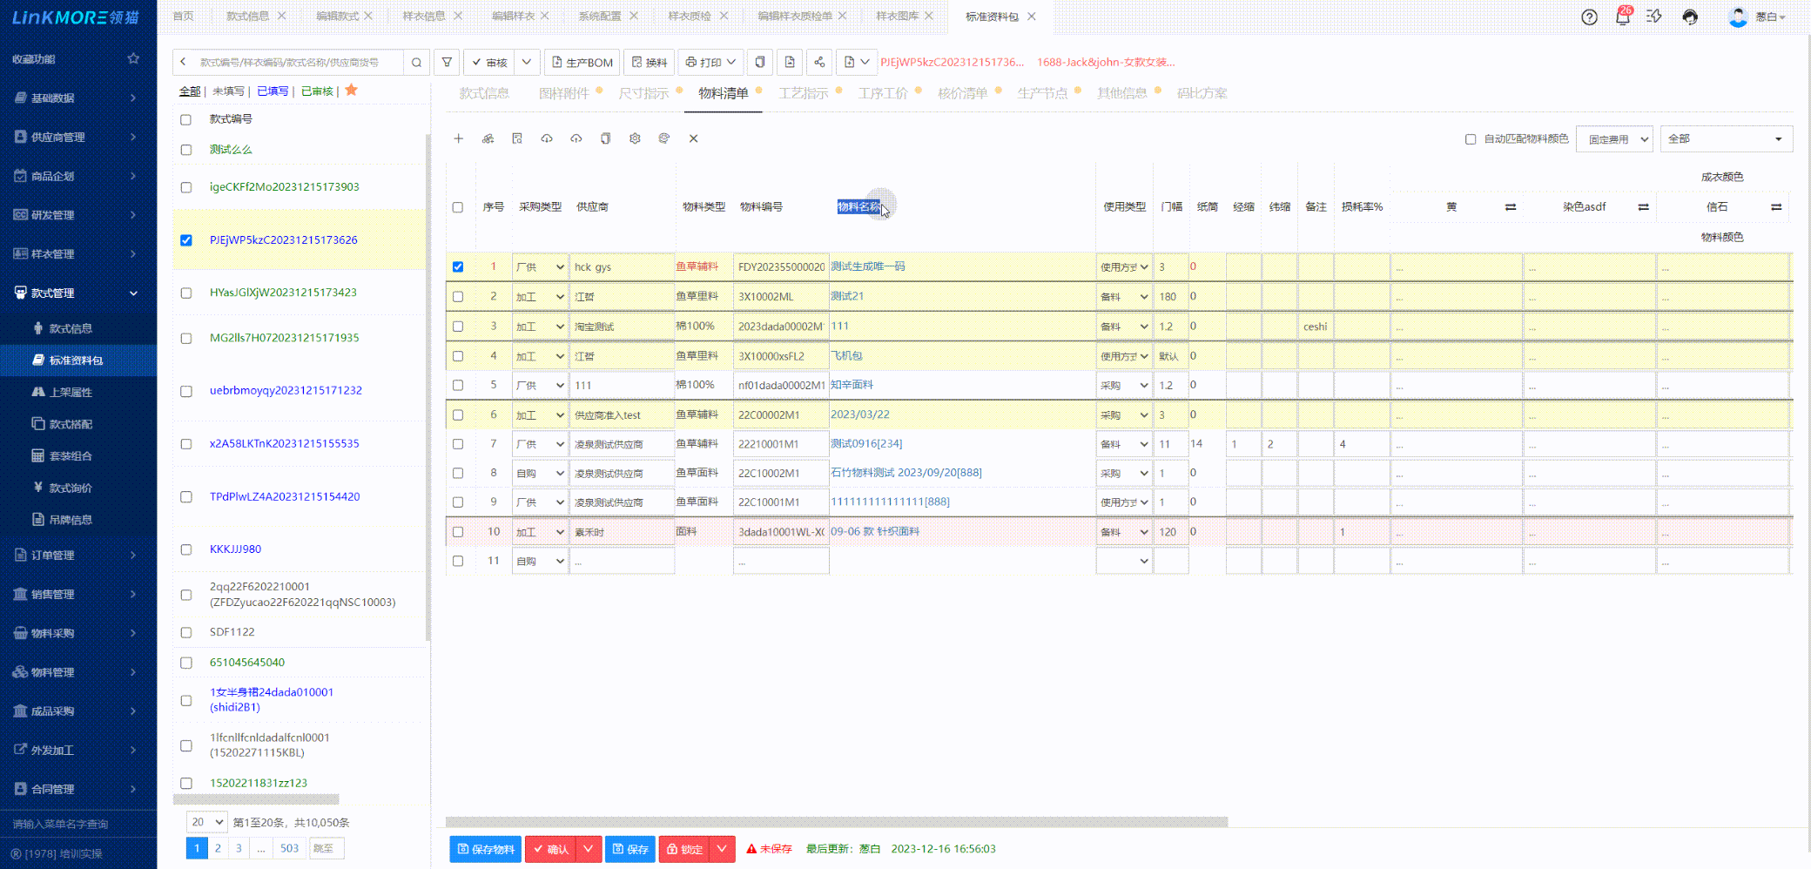This screenshot has height=869, width=1811.
Task: Click the style search input field
Action: tap(296, 62)
